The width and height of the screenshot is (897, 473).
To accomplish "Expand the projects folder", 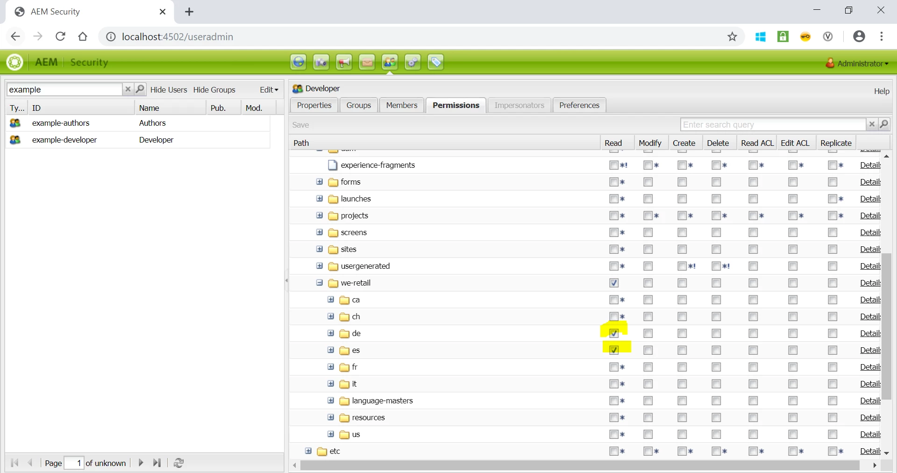I will (x=320, y=215).
